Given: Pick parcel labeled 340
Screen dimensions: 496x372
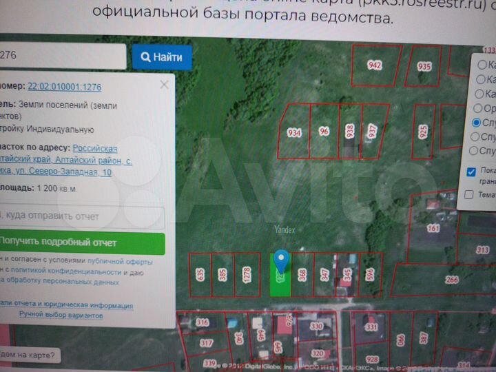Looking at the screenshot, I should (x=239, y=338).
